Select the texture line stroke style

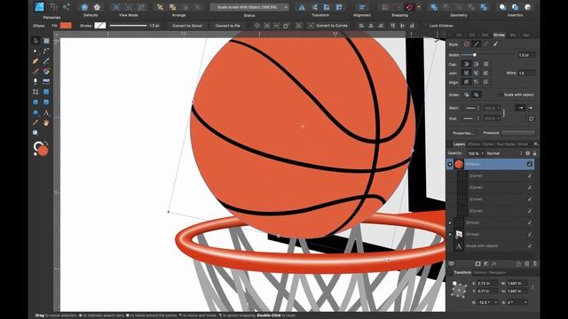[495, 44]
